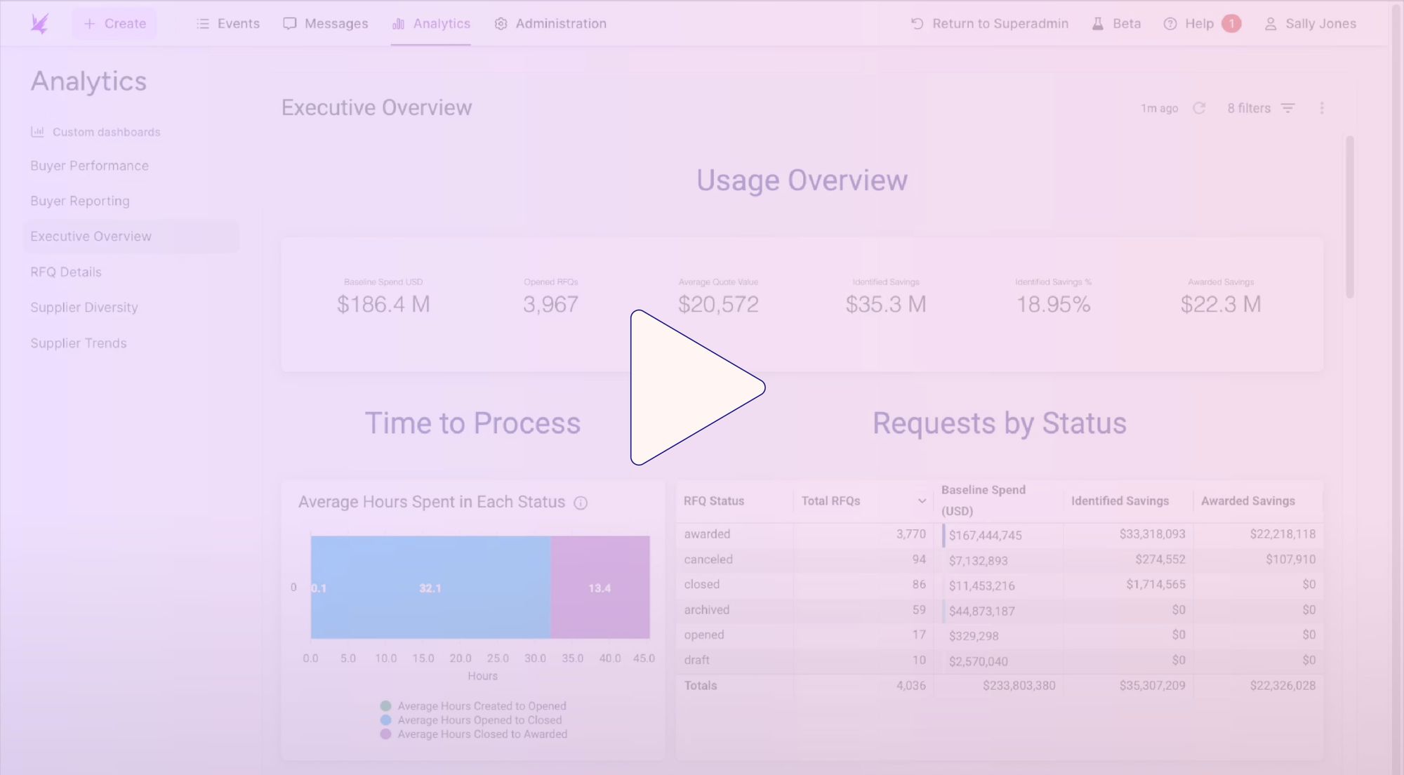Open Messages via the chat bubble icon

pyautogui.click(x=290, y=23)
